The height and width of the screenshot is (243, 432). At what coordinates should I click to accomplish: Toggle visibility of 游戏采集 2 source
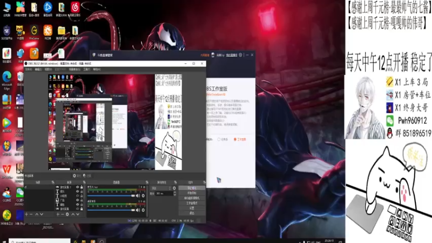click(x=77, y=187)
